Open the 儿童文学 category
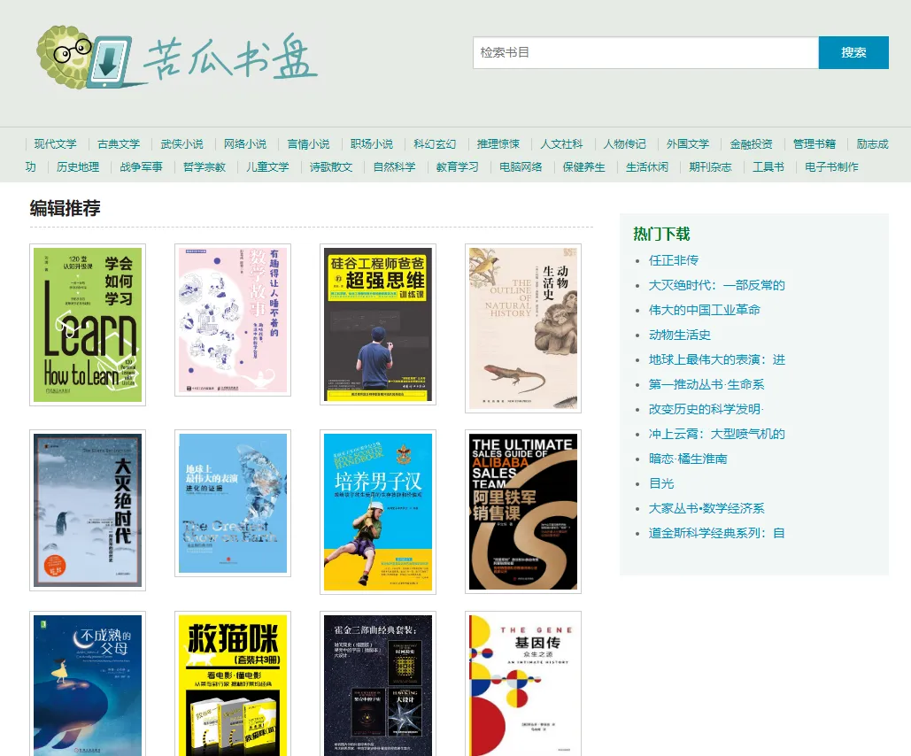The image size is (911, 756). [x=268, y=166]
